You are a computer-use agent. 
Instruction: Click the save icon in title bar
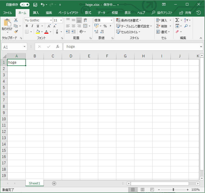pyautogui.click(x=35, y=5)
